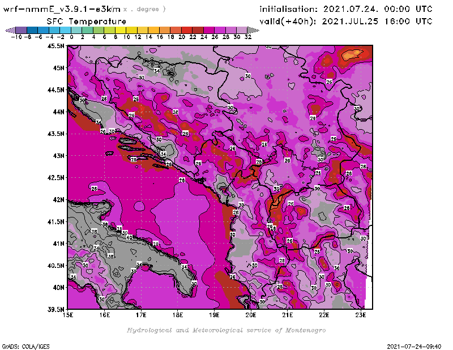Click the '17E' longitude label
This screenshot has height=350, width=453.
click(141, 315)
